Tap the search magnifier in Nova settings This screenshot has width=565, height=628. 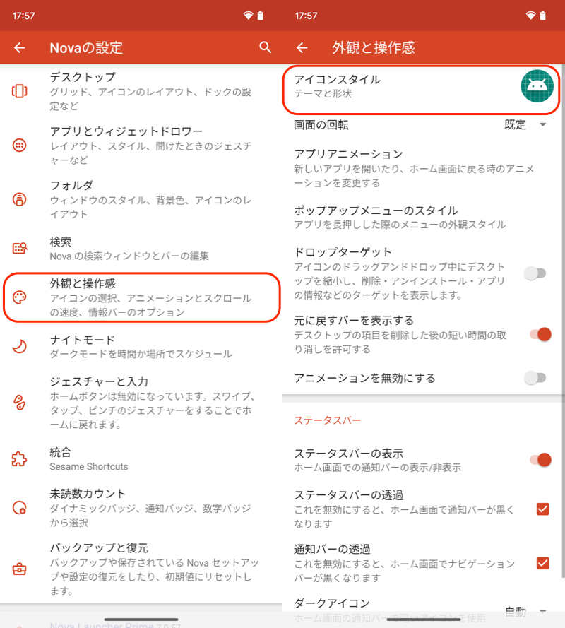click(x=265, y=47)
